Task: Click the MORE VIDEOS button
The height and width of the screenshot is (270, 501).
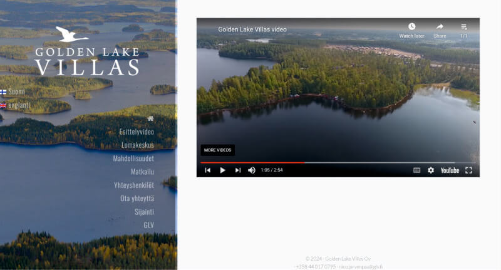Action: 217,150
